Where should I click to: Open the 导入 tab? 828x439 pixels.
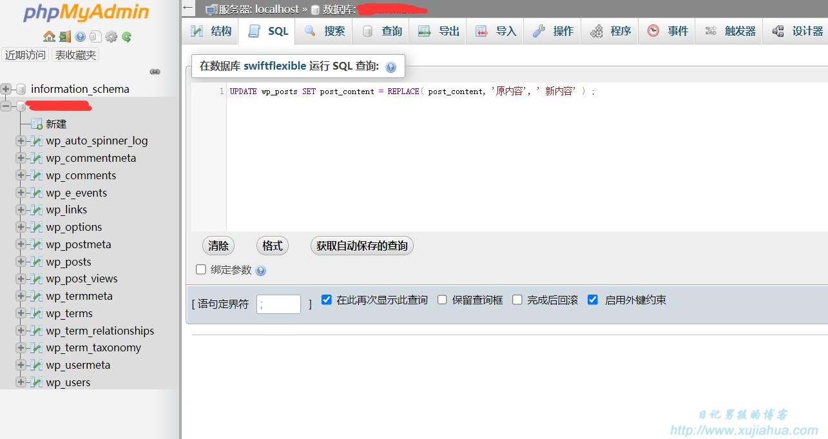click(x=496, y=31)
